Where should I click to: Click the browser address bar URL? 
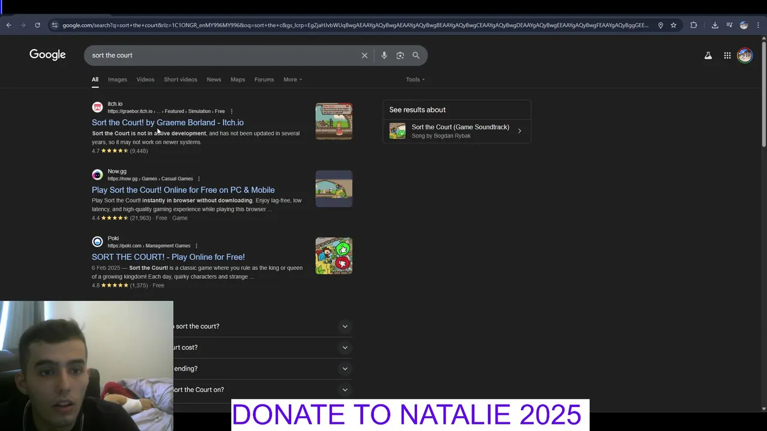pos(355,25)
